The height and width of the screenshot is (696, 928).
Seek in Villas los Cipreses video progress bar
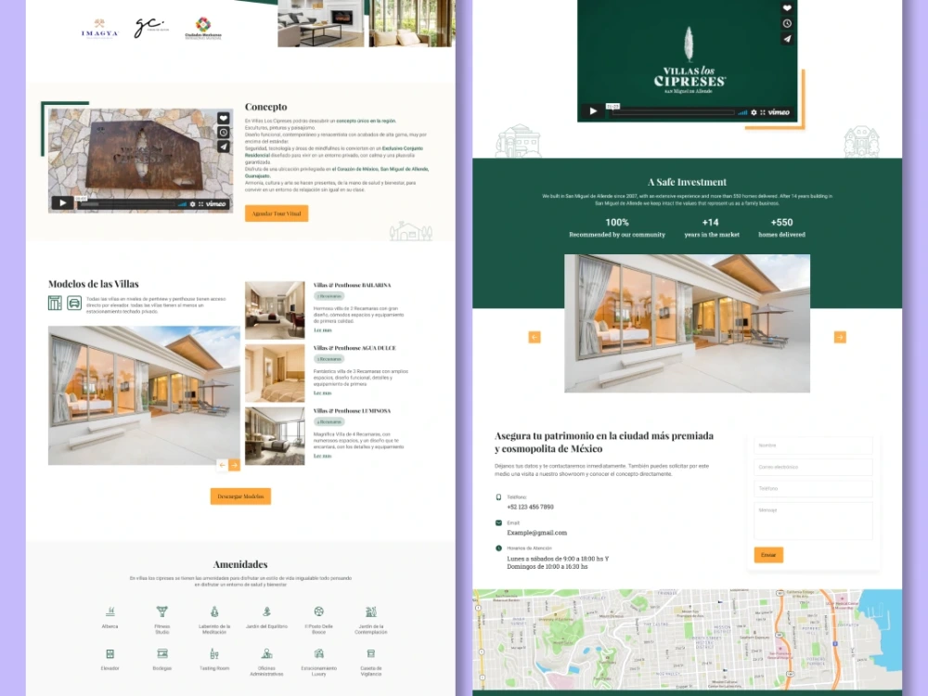point(672,112)
